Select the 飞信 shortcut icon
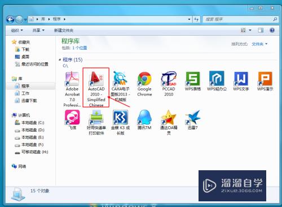282x207 pixels. pos(72,117)
